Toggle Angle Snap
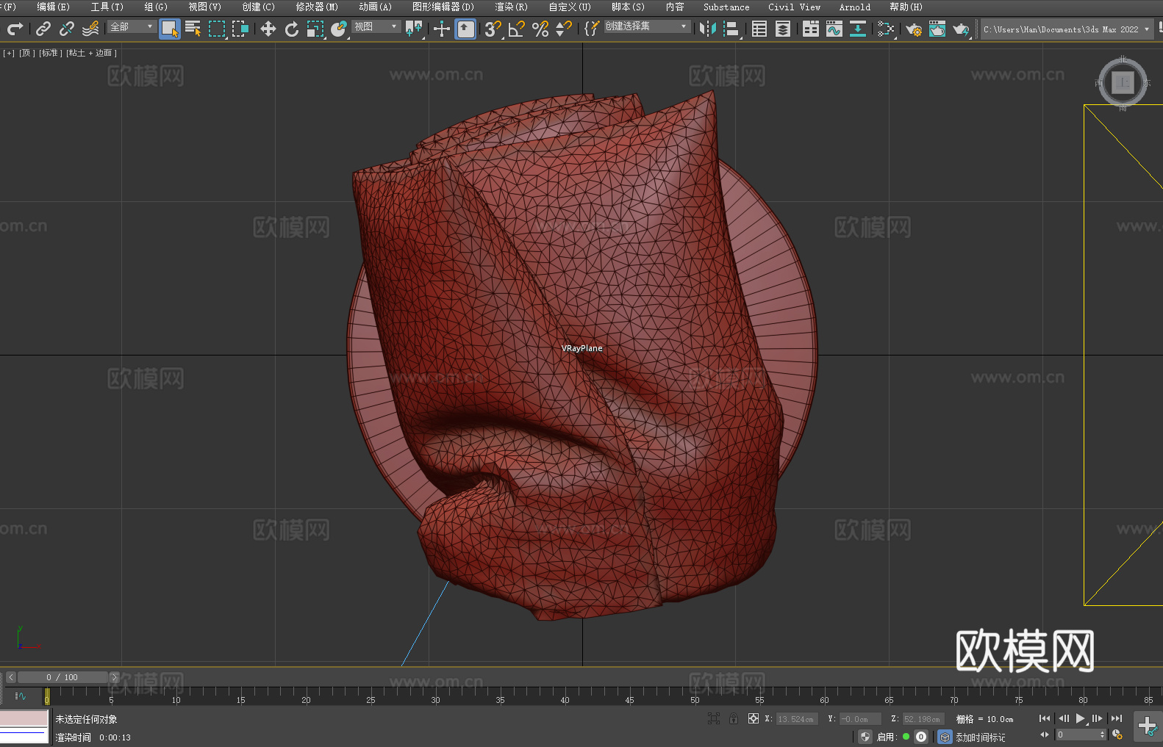This screenshot has width=1163, height=747. pos(517,29)
